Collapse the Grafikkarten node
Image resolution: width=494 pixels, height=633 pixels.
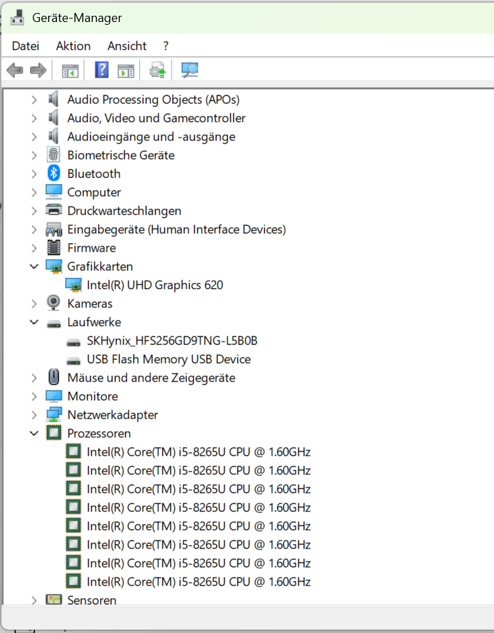(34, 266)
